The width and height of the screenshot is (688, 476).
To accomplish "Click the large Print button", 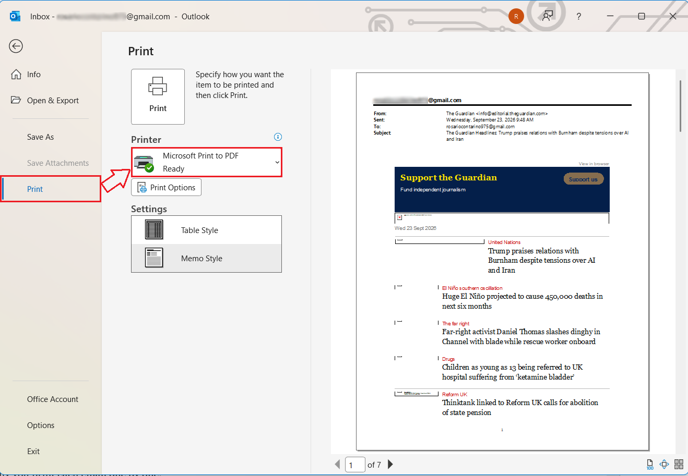I will (158, 96).
